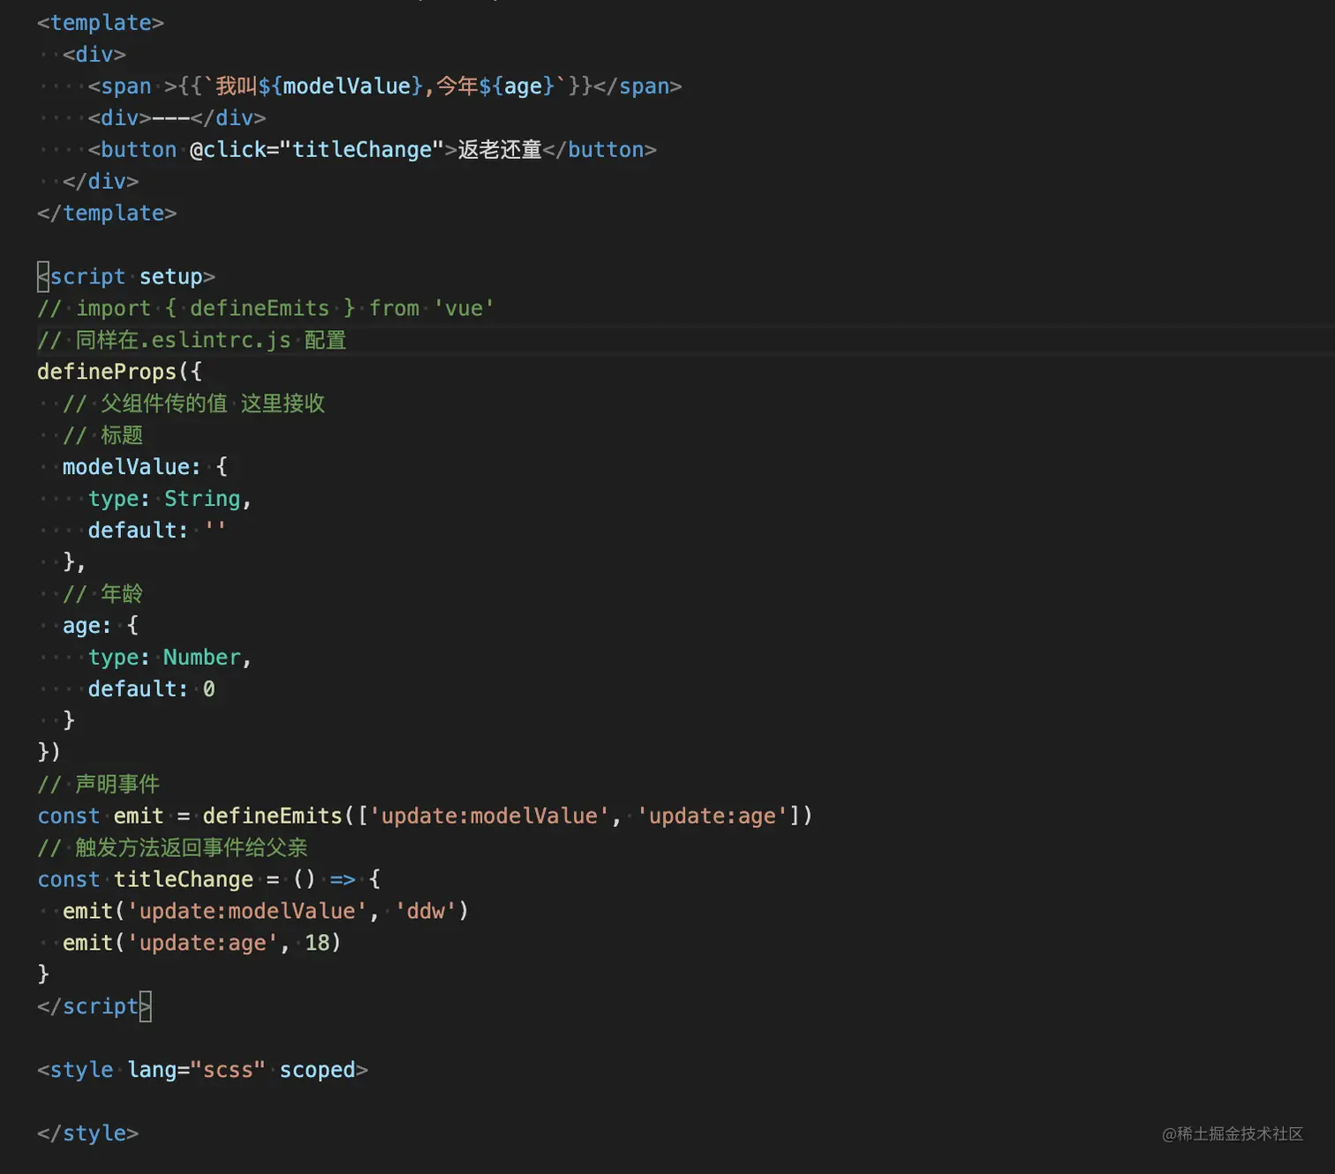This screenshot has height=1174, width=1335.
Task: Click the type: String line
Action: point(170,500)
